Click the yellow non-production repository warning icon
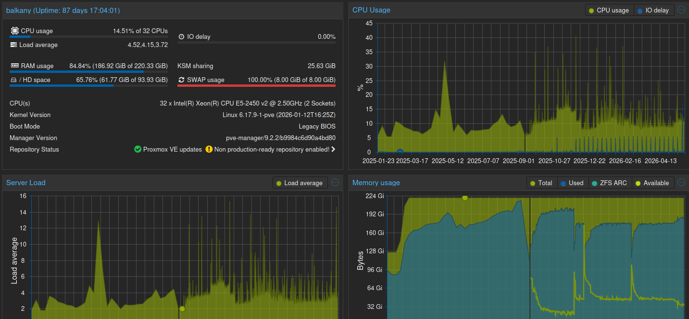 click(209, 149)
